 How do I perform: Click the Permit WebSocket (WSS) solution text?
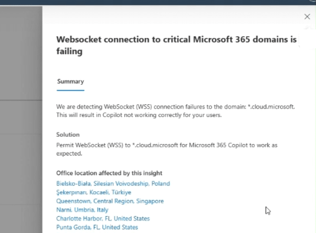(167, 149)
